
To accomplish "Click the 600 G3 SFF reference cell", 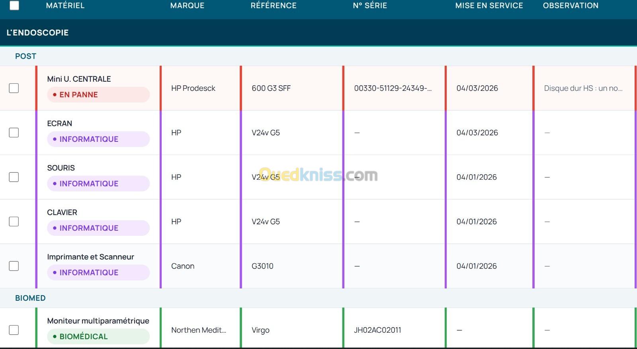I will [271, 88].
